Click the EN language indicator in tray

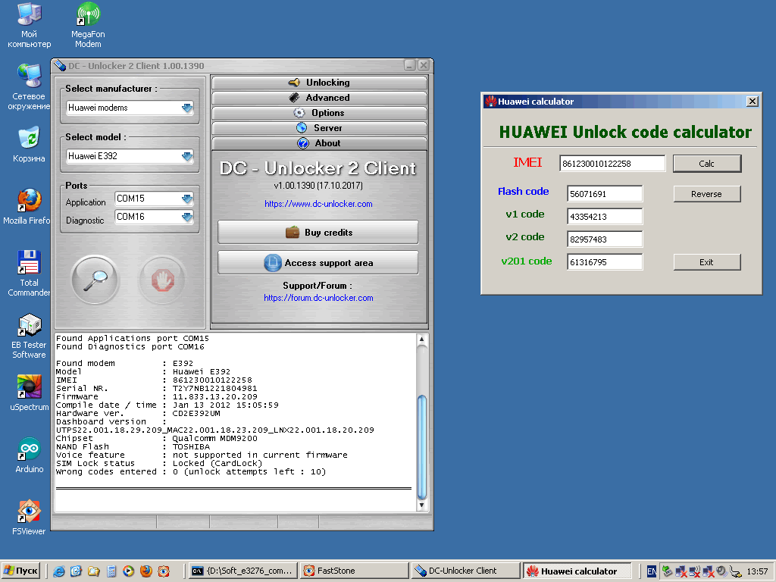[652, 571]
